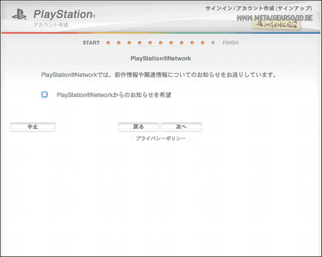Click the PlayStation wordmark text
Screen dimensions: 322x257
[x=65, y=14]
